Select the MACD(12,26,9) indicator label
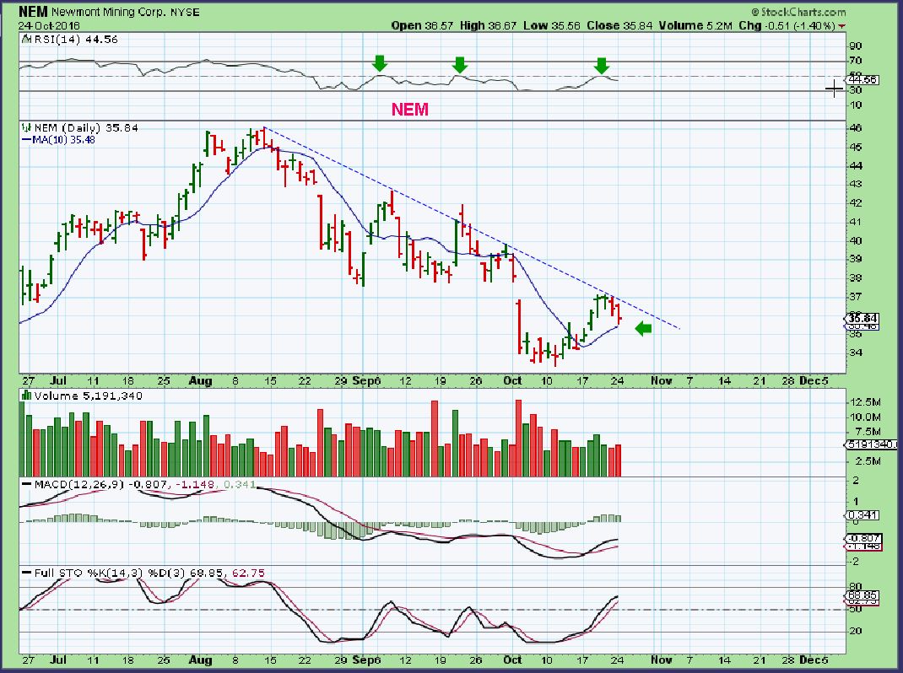 click(78, 484)
